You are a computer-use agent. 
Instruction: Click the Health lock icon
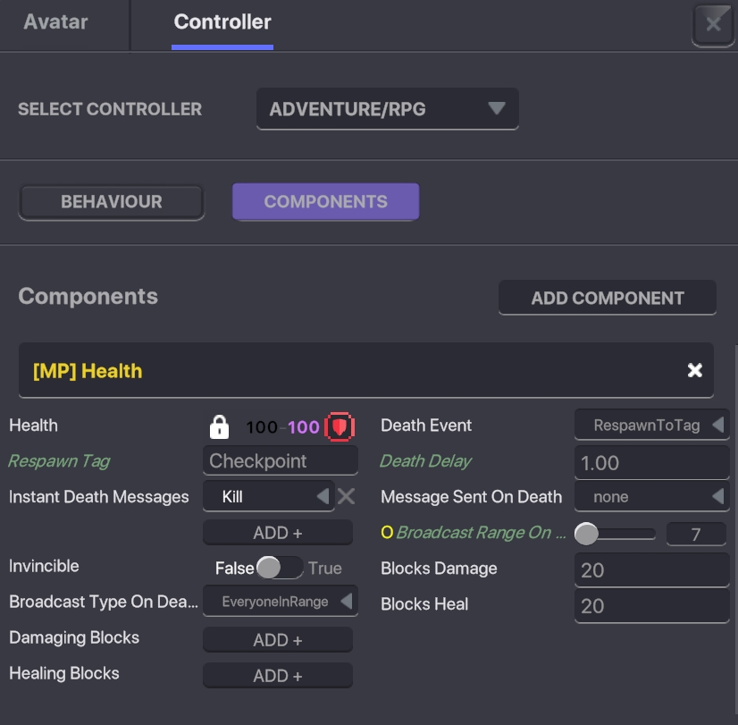point(219,426)
